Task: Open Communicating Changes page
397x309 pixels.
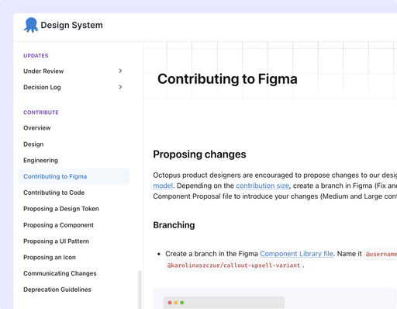Action: click(60, 273)
